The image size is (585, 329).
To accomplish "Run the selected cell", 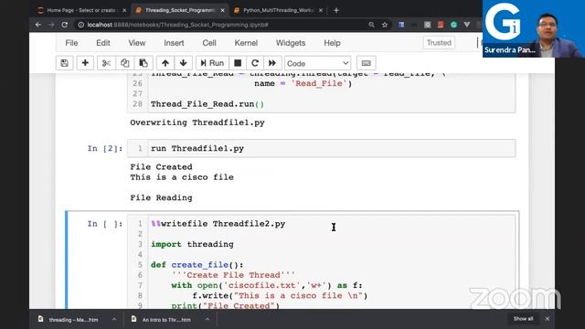I will pyautogui.click(x=212, y=63).
